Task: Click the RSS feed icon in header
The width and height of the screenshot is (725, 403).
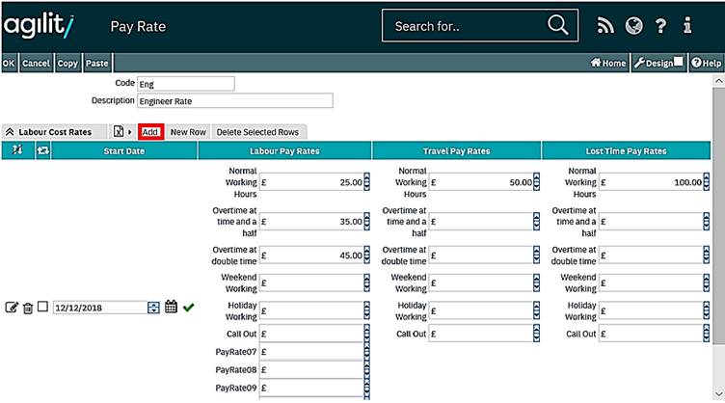Action: point(605,26)
